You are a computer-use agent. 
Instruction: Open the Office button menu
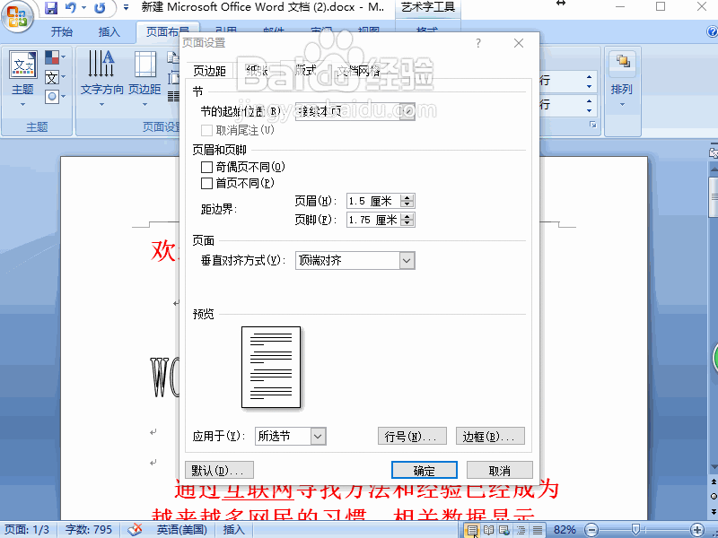[x=17, y=16]
